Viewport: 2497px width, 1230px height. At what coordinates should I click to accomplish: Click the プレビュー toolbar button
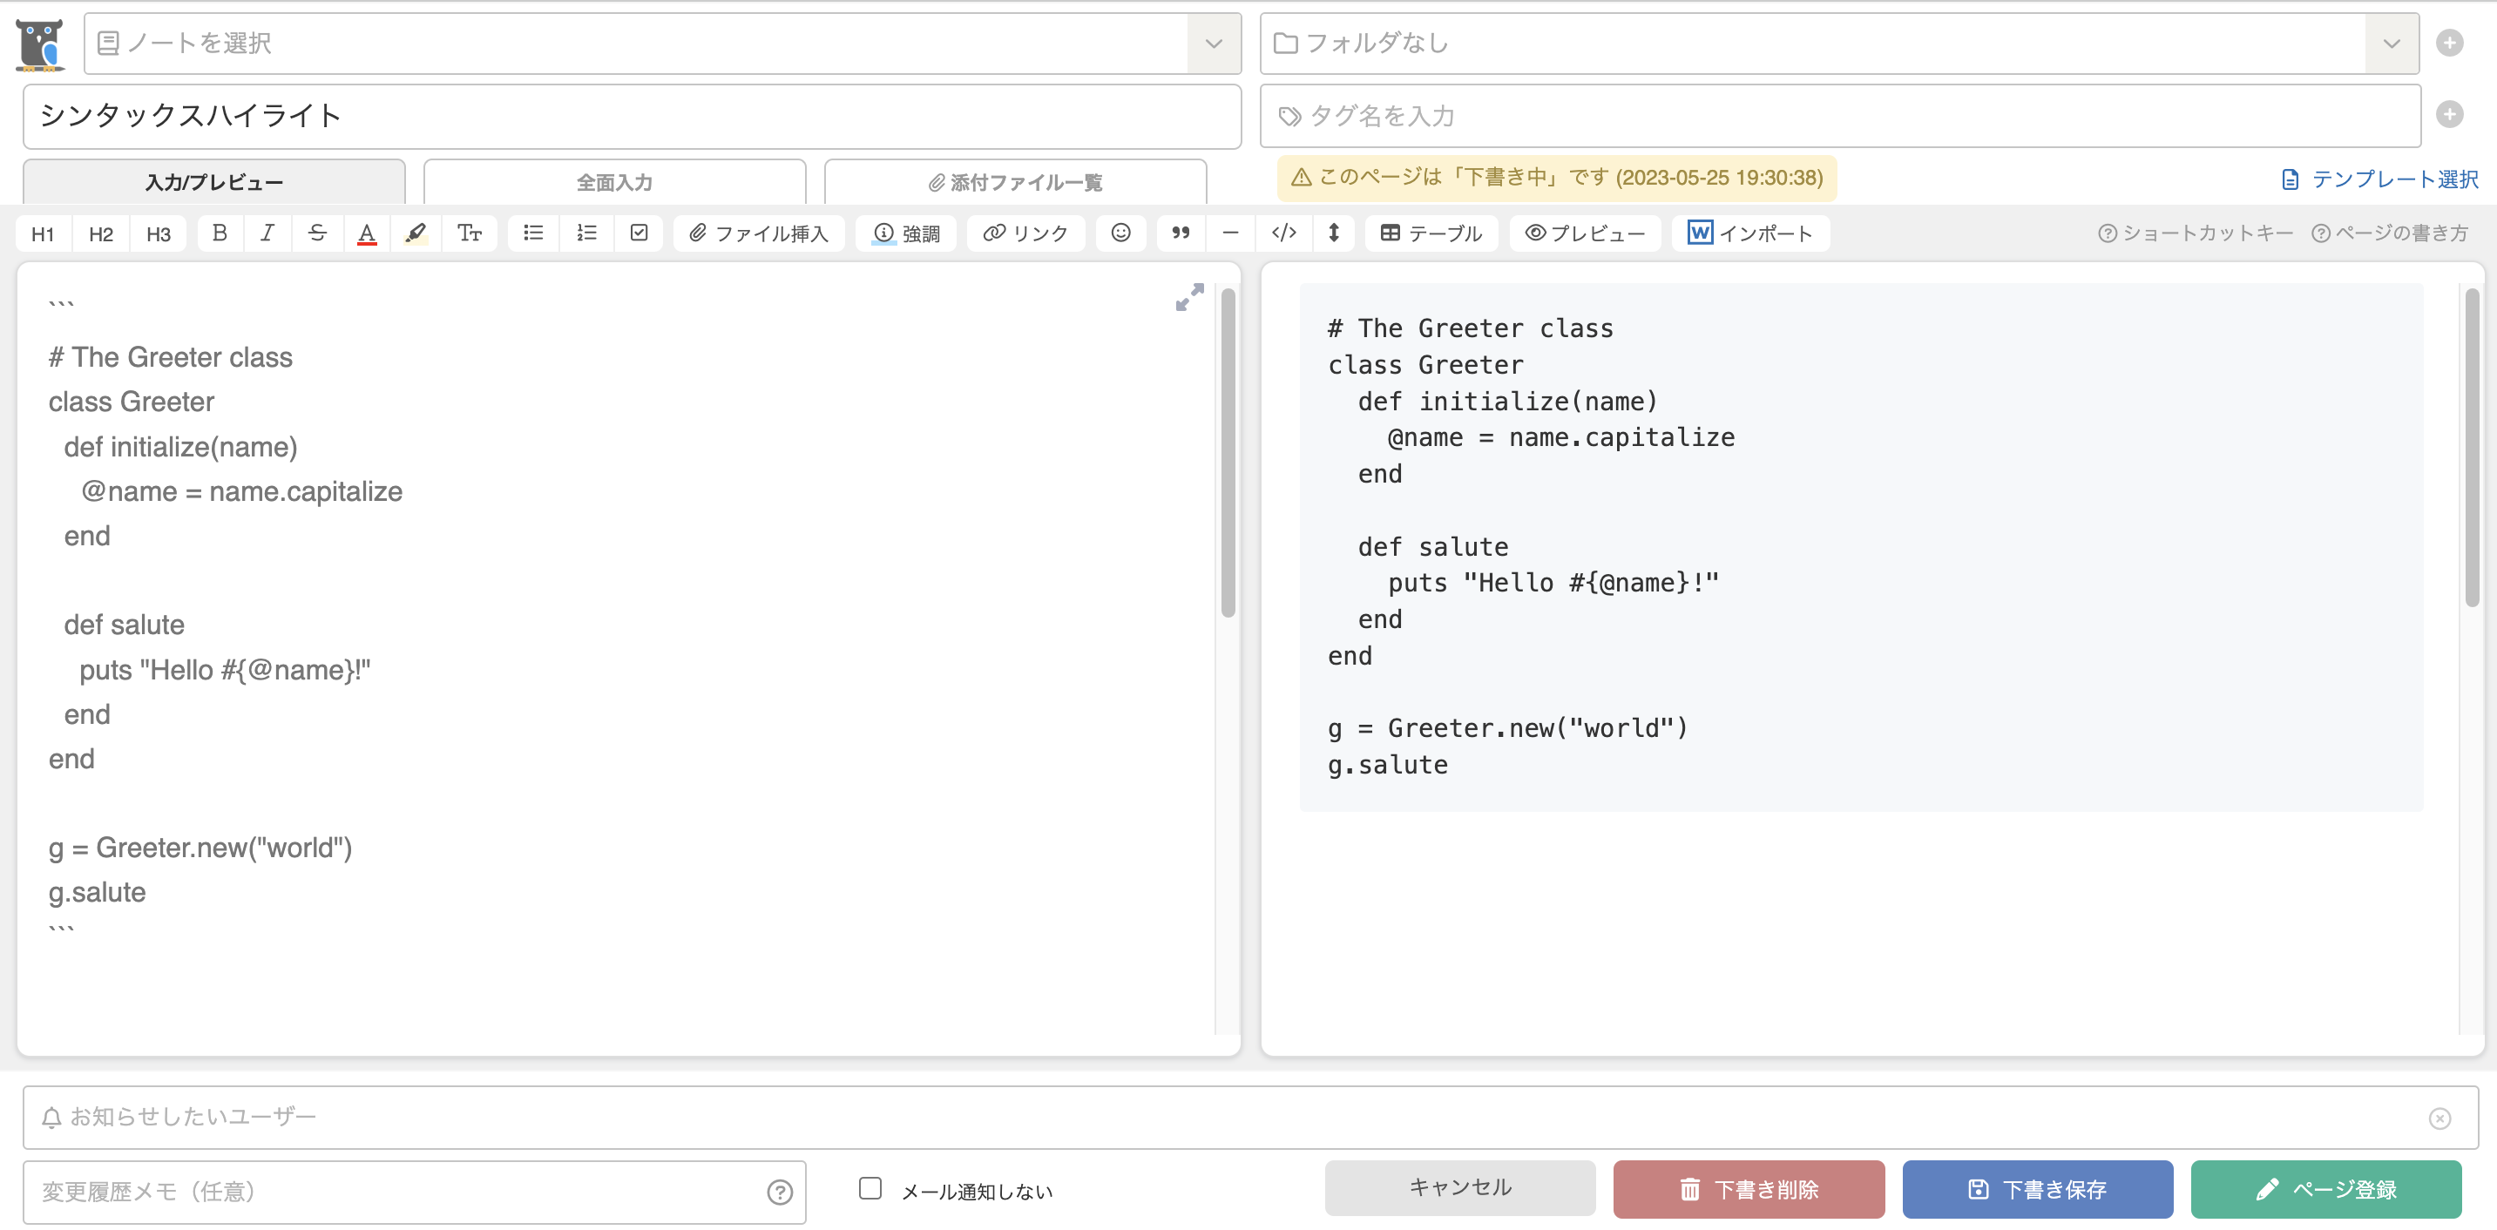point(1585,233)
